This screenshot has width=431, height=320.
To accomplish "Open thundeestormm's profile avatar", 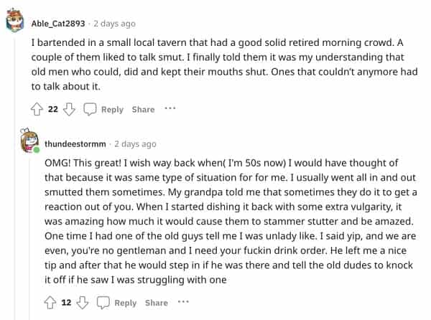I will pyautogui.click(x=30, y=142).
